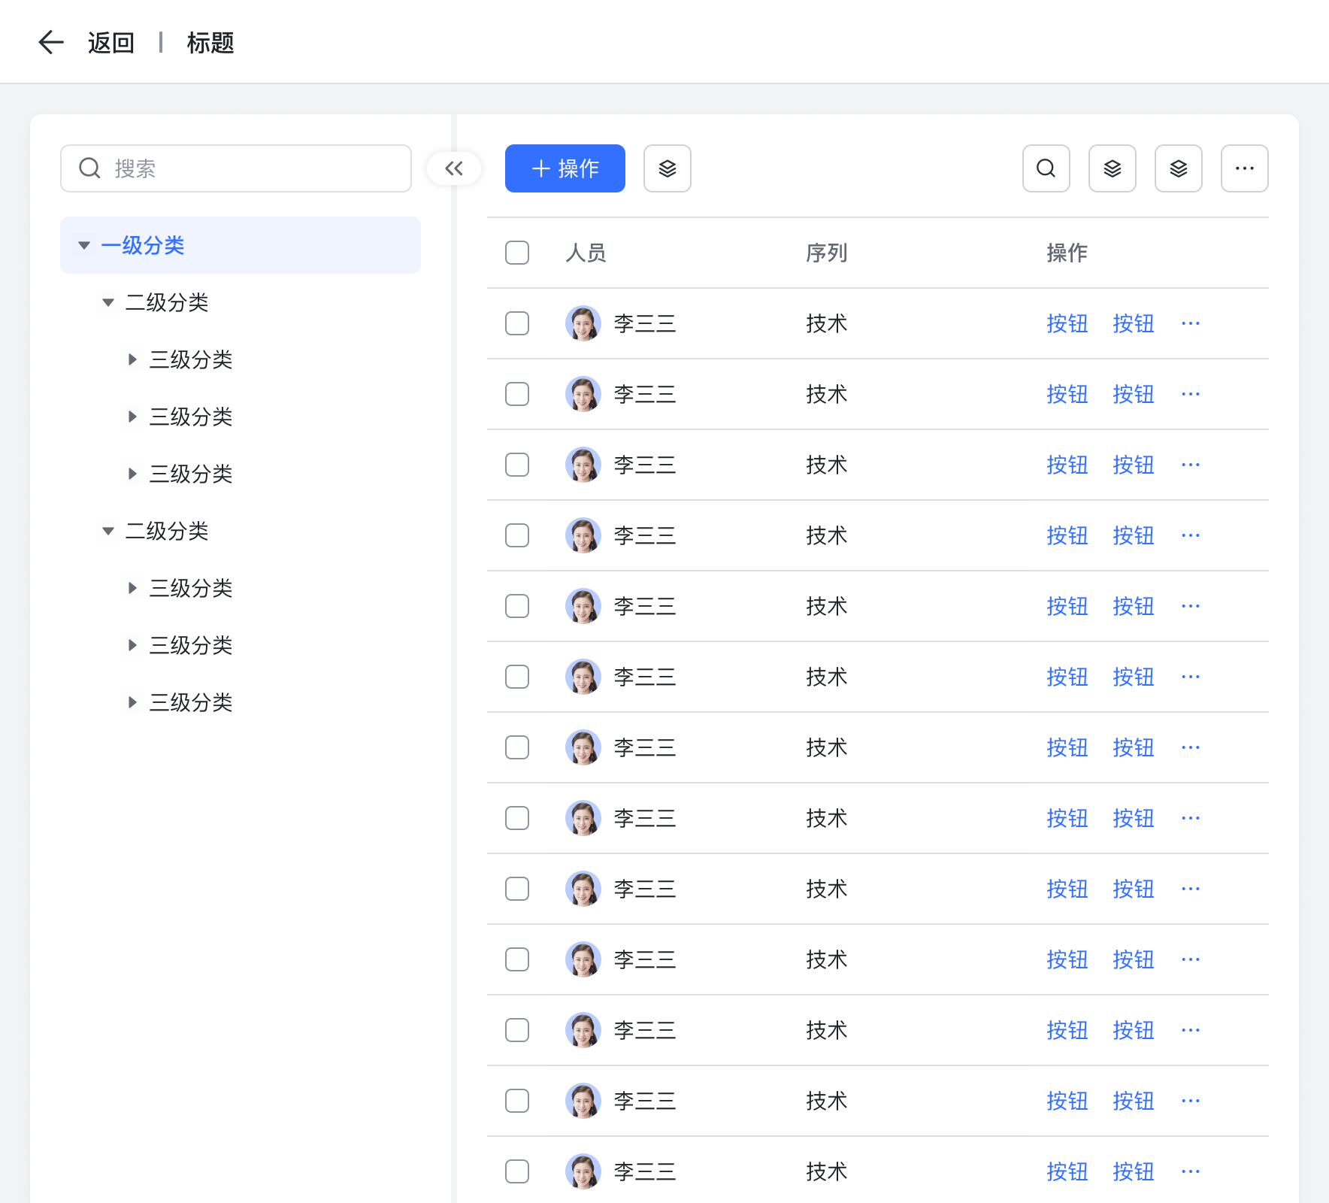Click the first row avatar of 李三三
1329x1203 pixels.
point(583,323)
